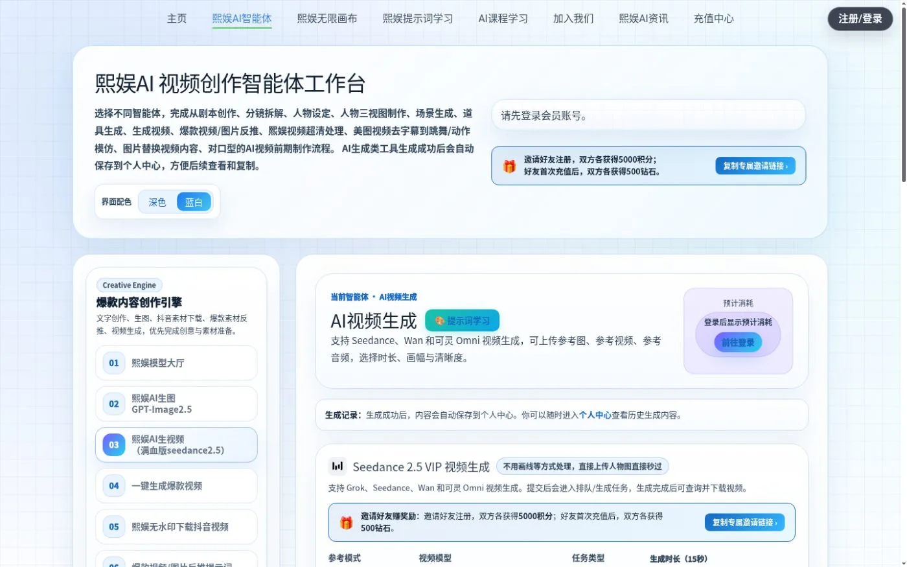Click the 登录后显示预计消耗 text
Viewport: 907px width, 567px height.
[x=738, y=322]
